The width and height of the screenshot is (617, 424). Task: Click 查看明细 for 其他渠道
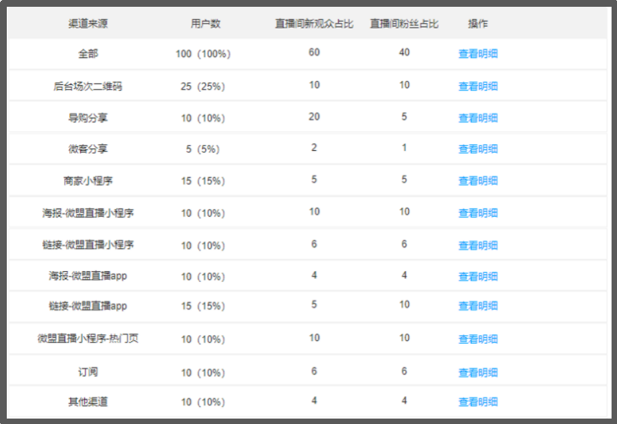[478, 402]
